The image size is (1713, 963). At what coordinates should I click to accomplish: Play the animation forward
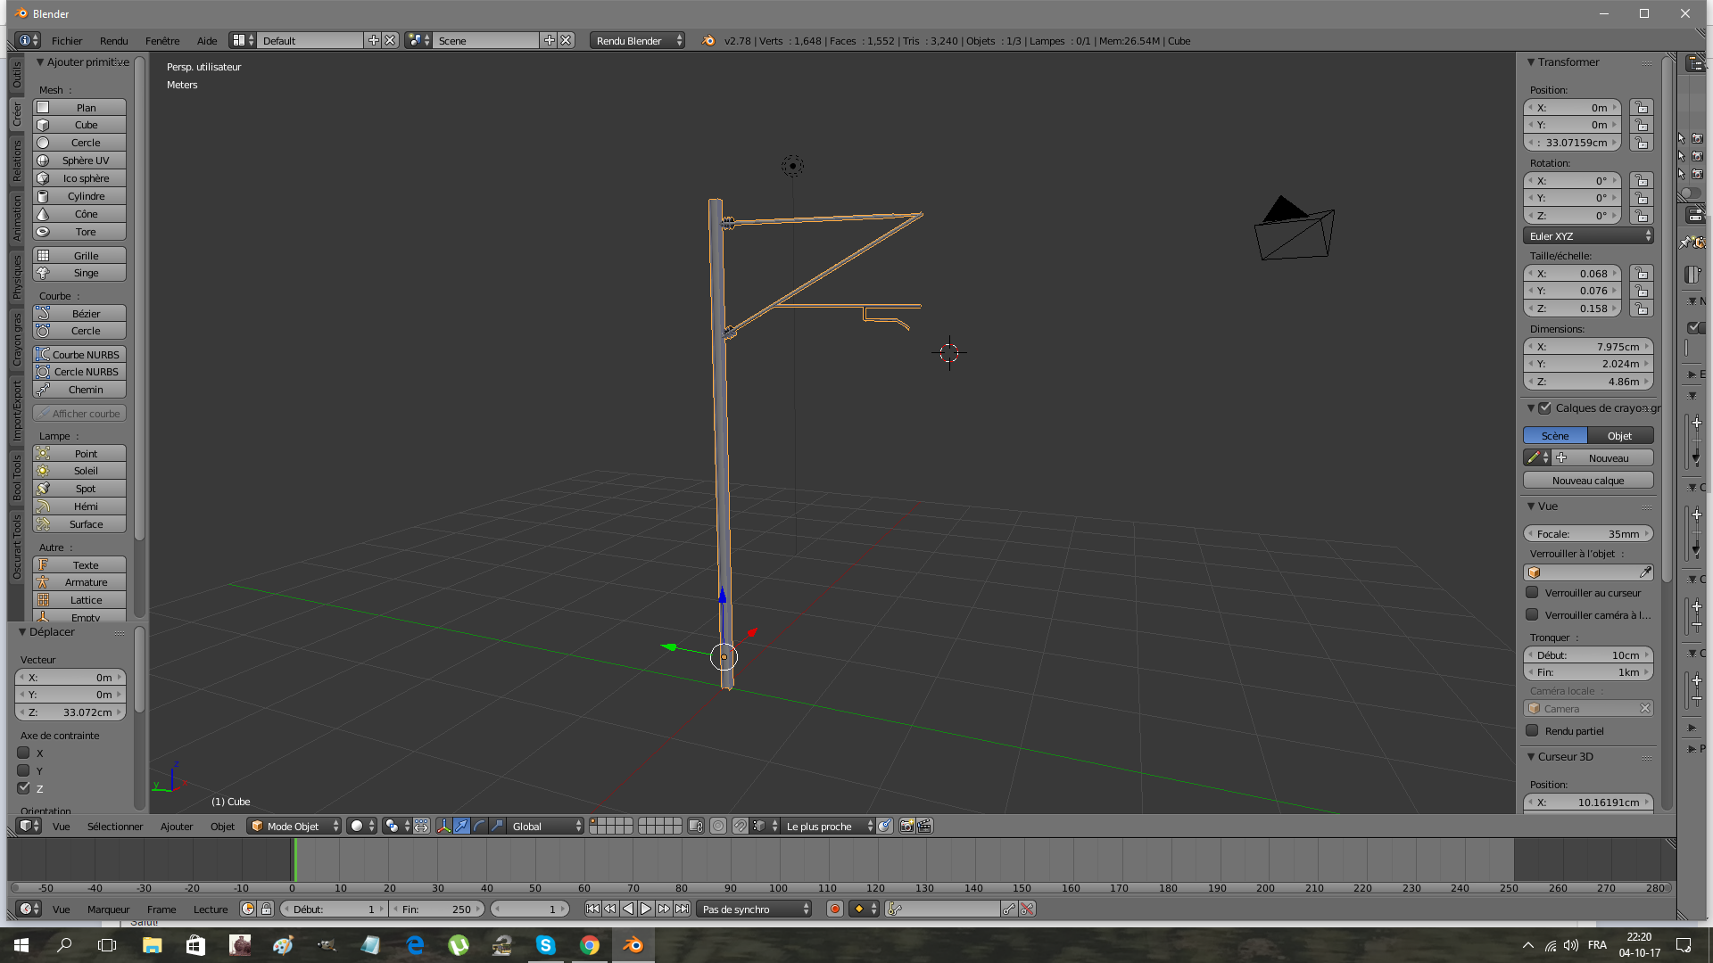tap(646, 909)
